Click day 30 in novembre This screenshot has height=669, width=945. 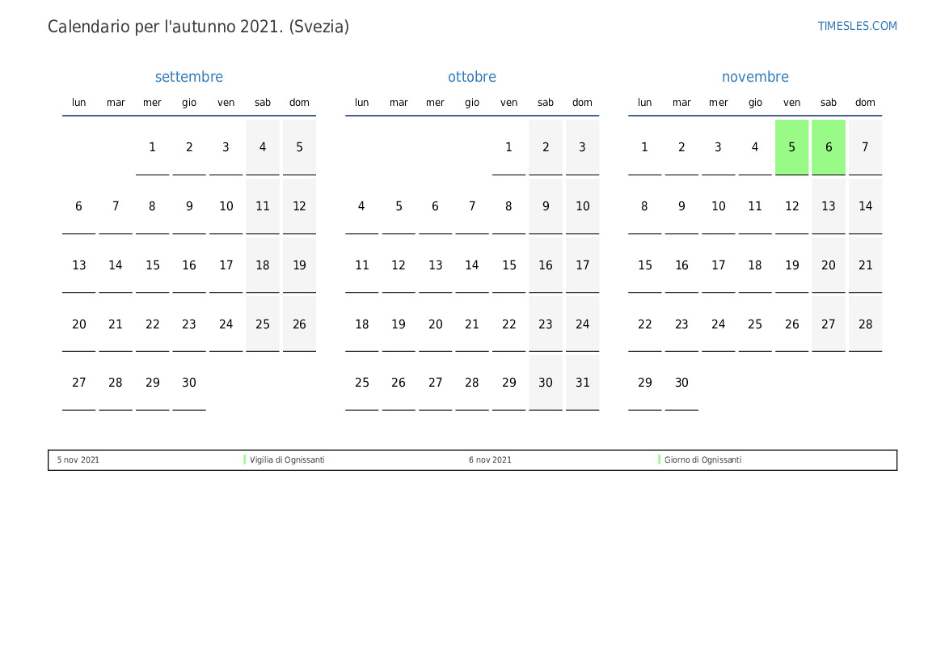pos(681,383)
